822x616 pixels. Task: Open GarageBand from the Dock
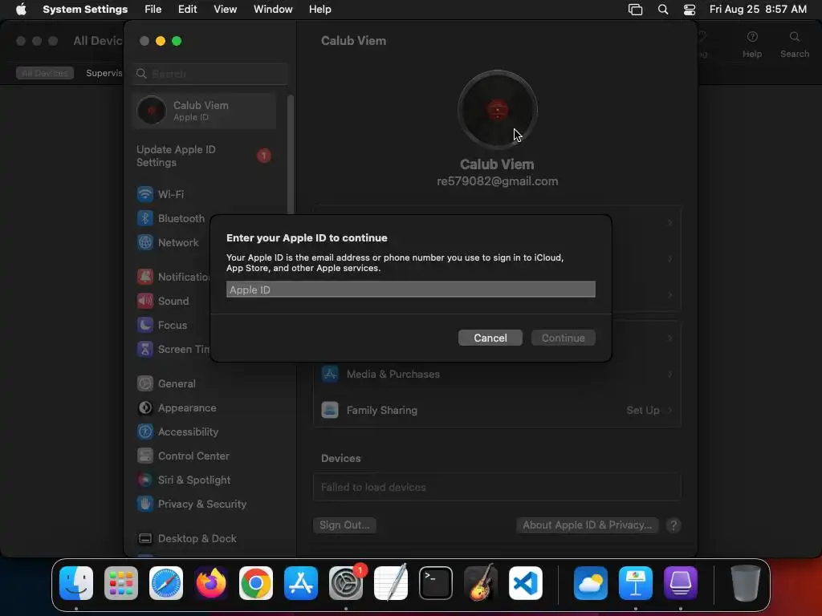(481, 583)
